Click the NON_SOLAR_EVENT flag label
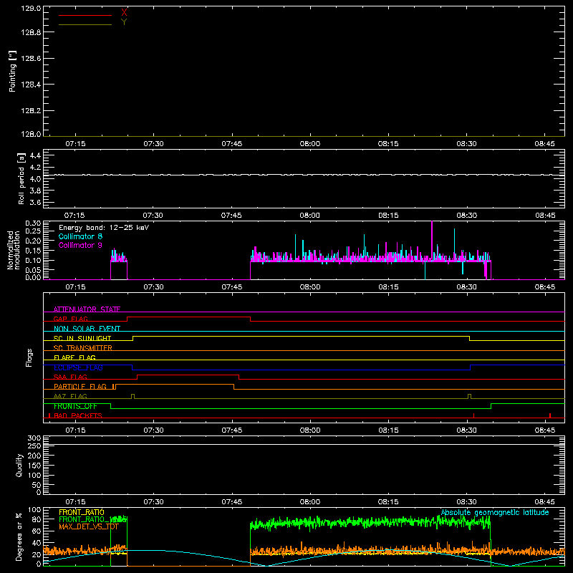 click(x=87, y=329)
